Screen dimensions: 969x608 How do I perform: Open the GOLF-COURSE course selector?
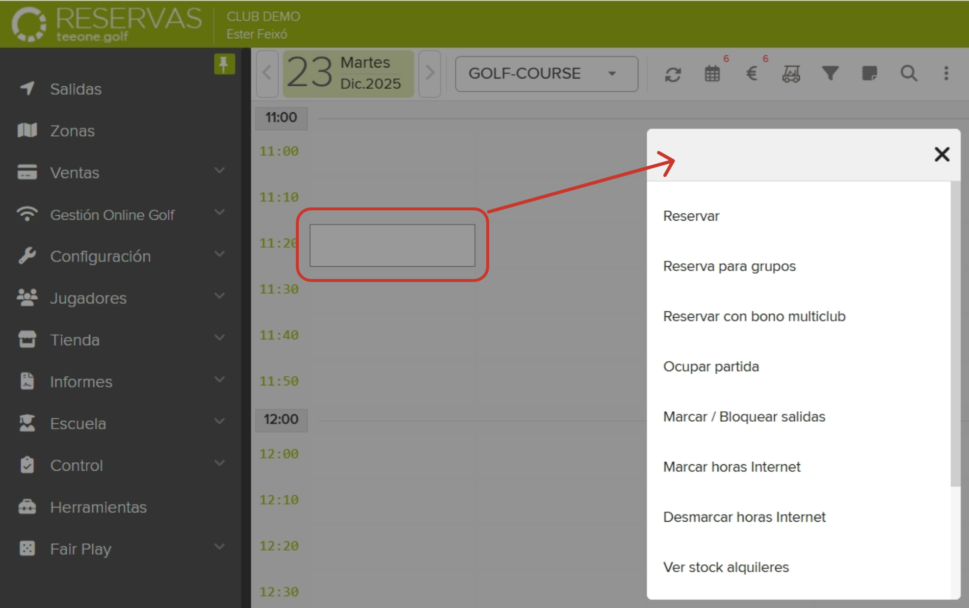pyautogui.click(x=546, y=74)
